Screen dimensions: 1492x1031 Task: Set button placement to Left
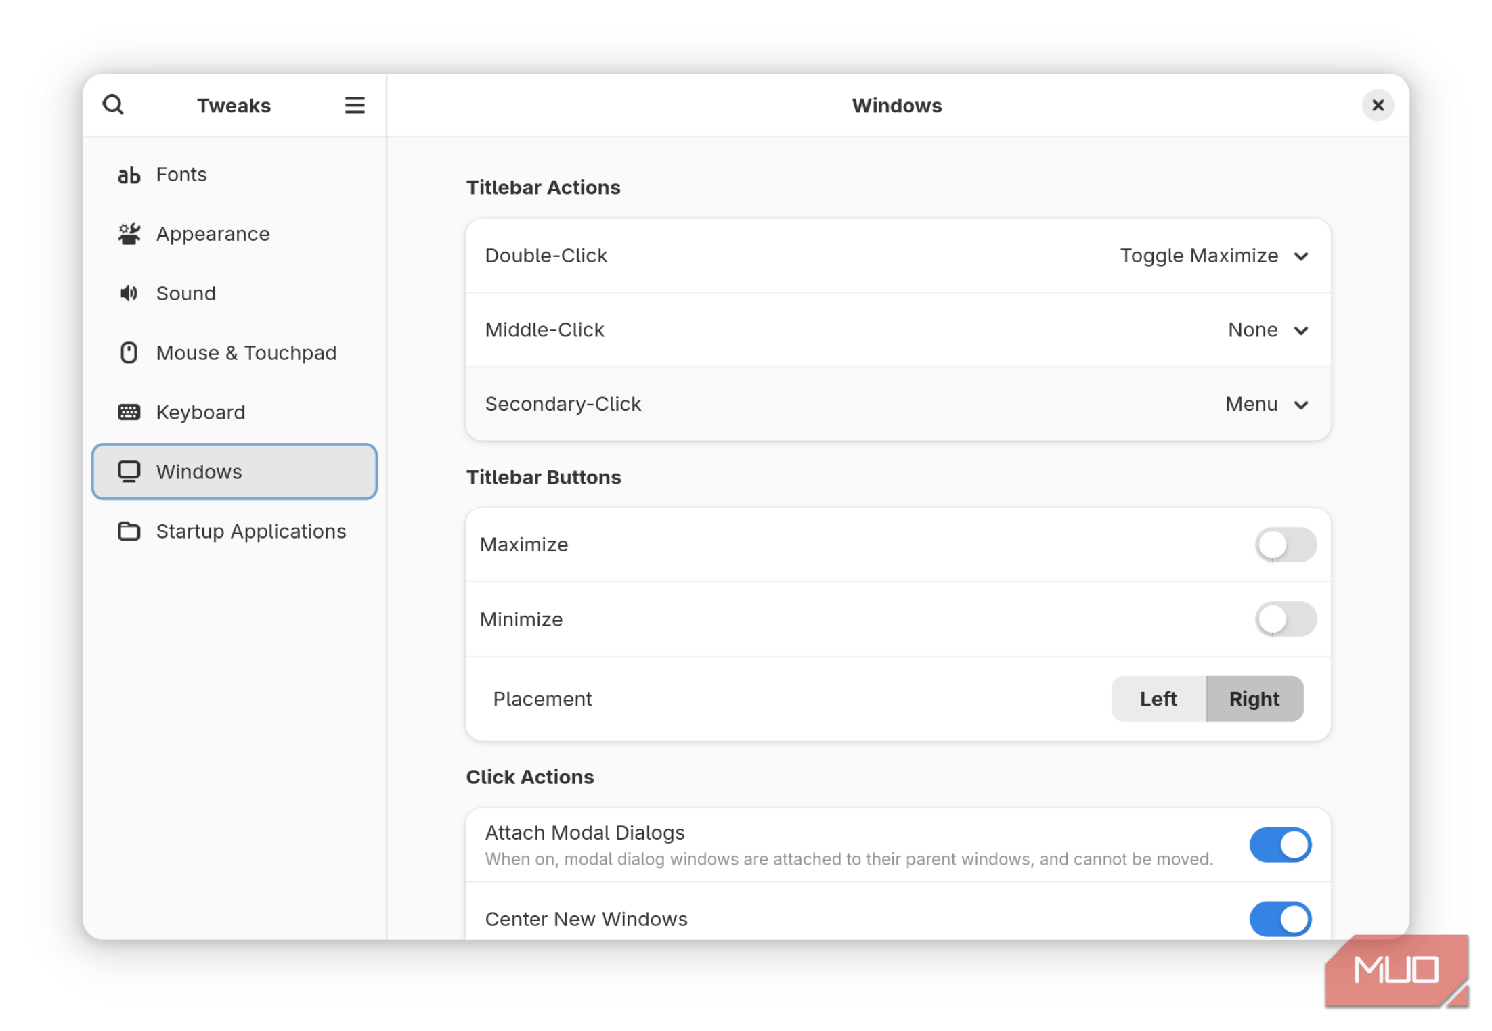tap(1158, 699)
